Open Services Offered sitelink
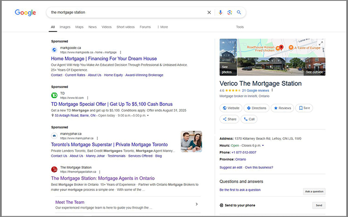This screenshot has height=217, width=348. point(140,156)
